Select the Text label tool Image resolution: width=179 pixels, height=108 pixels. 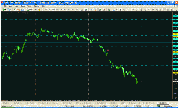[x=149, y=10]
